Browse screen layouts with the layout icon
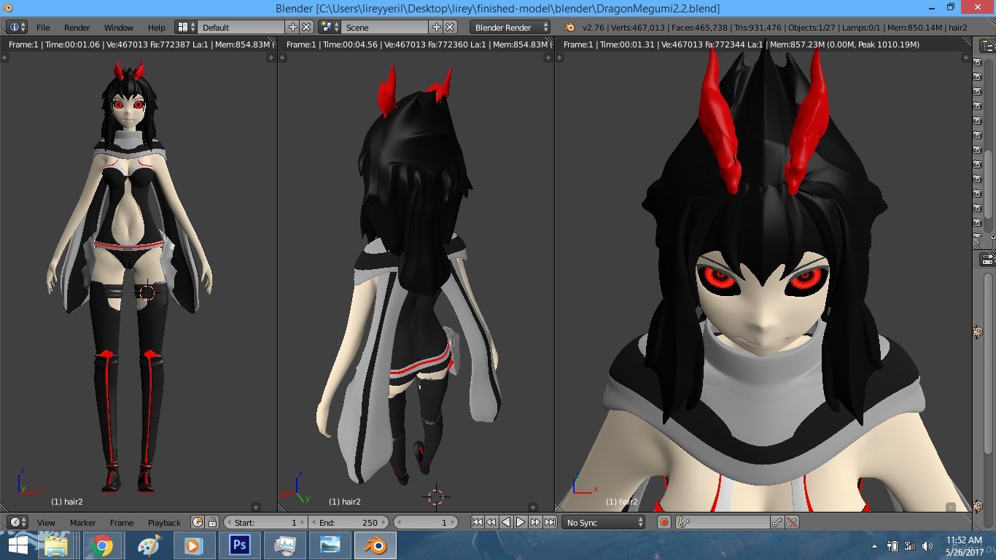Viewport: 996px width, 560px height. [187, 27]
